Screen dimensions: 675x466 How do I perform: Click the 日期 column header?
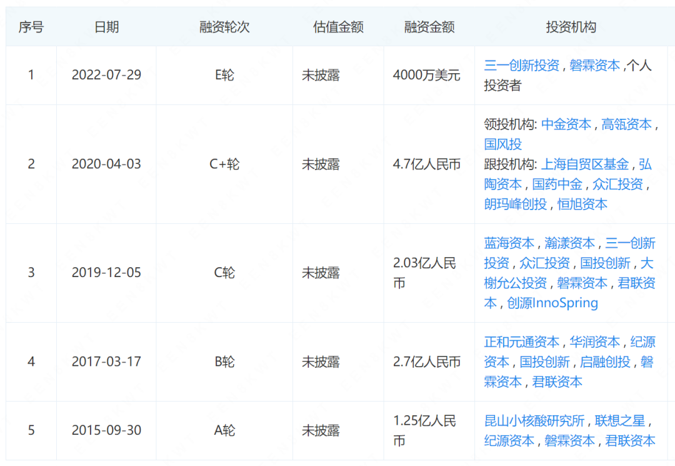coord(106,27)
